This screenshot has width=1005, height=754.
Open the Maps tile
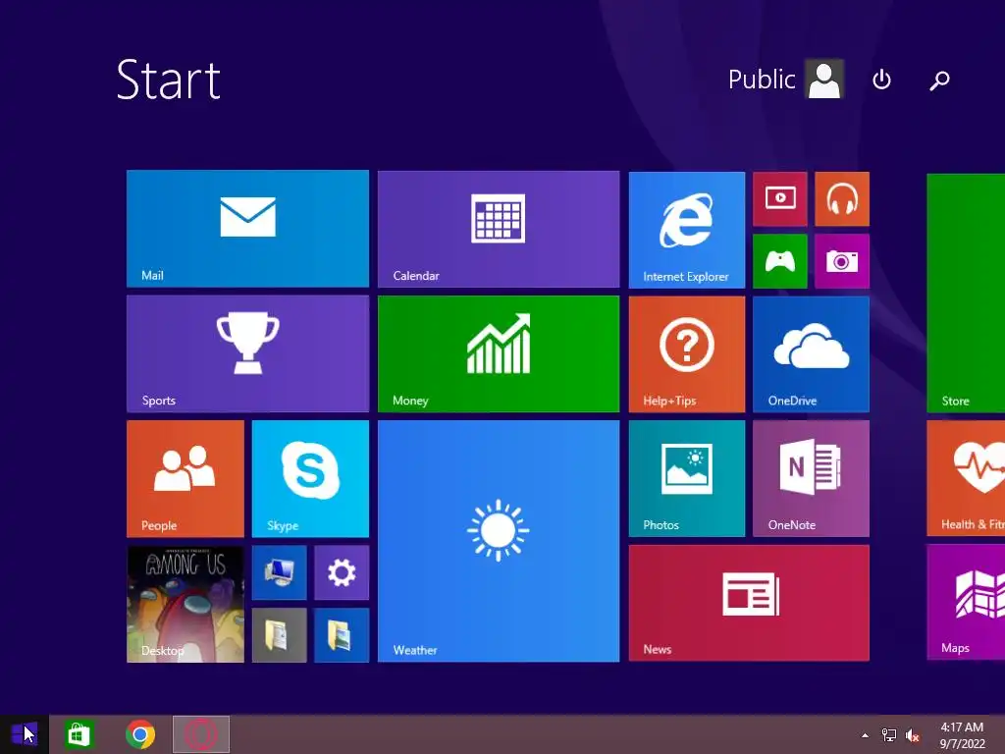pyautogui.click(x=966, y=602)
